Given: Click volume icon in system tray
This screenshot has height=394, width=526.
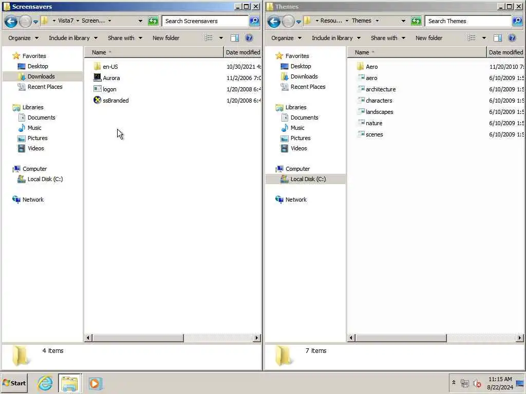Looking at the screenshot, I should (x=477, y=383).
